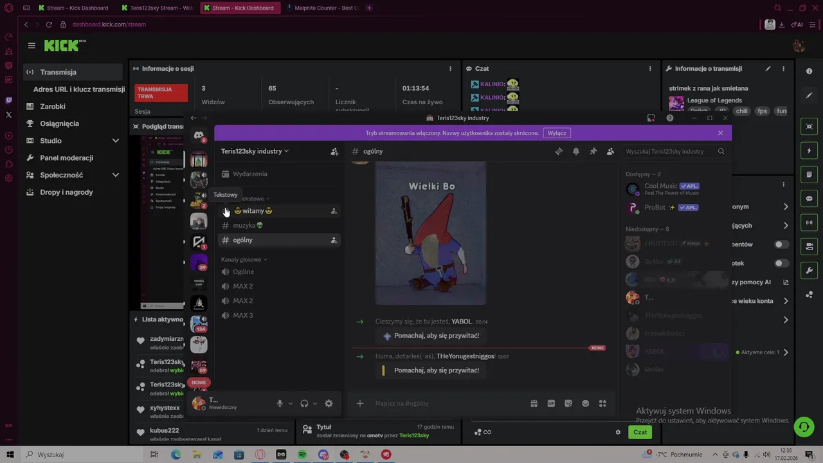Click green Czat send button

[x=640, y=432]
